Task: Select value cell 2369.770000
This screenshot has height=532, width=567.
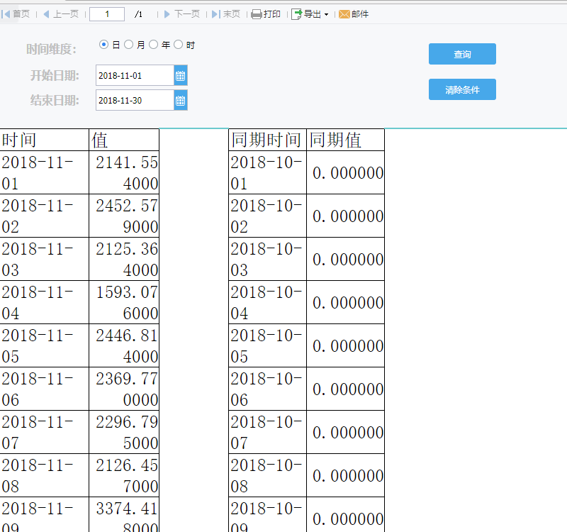Action: tap(124, 389)
